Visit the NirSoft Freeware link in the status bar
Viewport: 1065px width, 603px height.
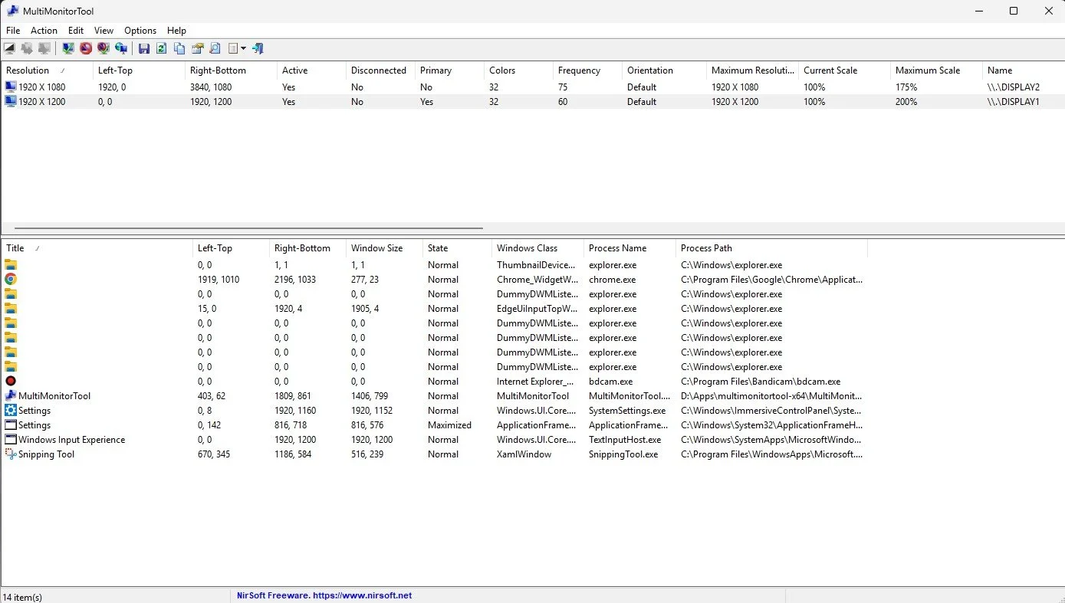point(323,595)
